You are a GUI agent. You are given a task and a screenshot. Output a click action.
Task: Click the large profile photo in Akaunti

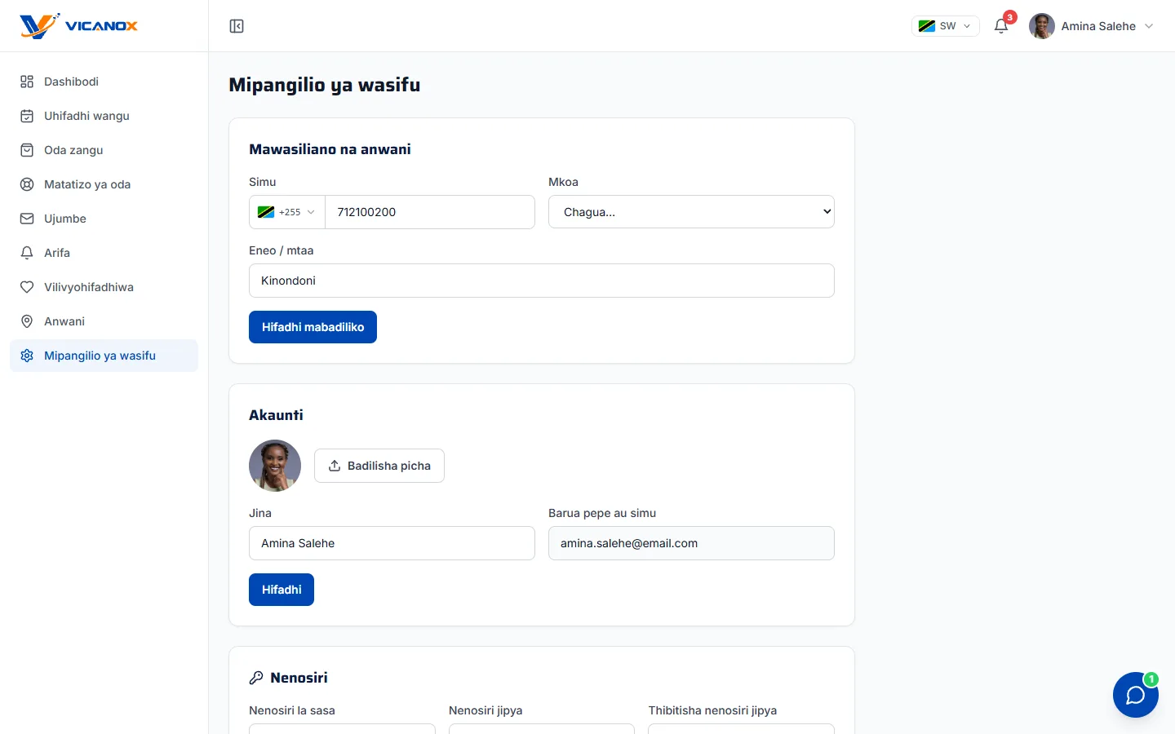(x=275, y=466)
